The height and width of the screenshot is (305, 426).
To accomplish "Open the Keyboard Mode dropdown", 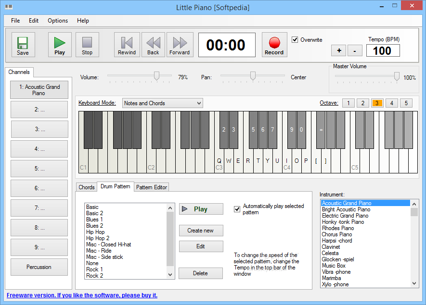I will 163,103.
